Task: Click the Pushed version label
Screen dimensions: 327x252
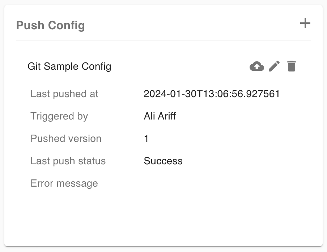Action: tap(66, 139)
